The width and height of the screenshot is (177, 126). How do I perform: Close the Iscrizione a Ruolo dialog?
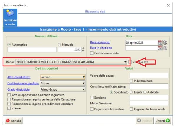click(x=168, y=5)
